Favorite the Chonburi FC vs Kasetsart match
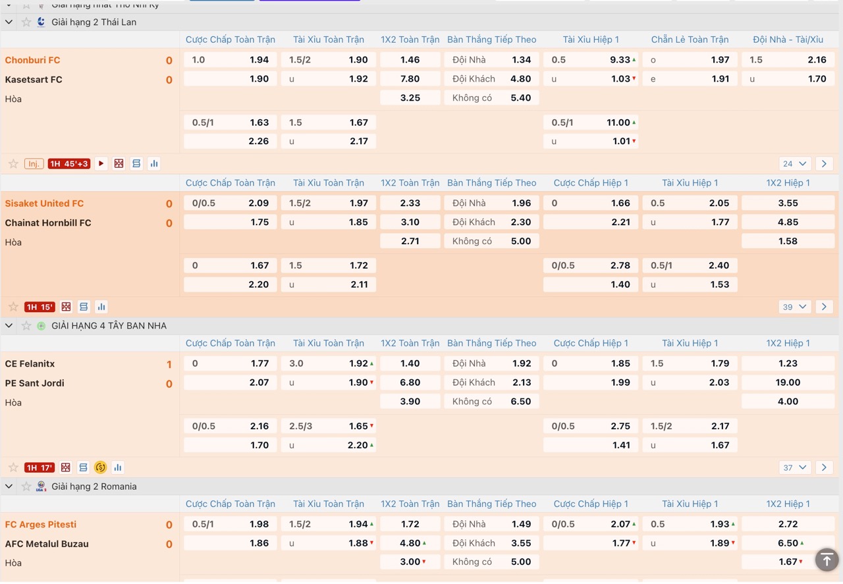Viewport: 843px width, 584px height. coord(13,163)
